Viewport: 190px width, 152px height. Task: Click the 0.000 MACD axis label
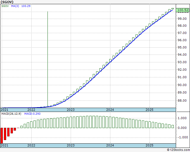(x=182, y=128)
